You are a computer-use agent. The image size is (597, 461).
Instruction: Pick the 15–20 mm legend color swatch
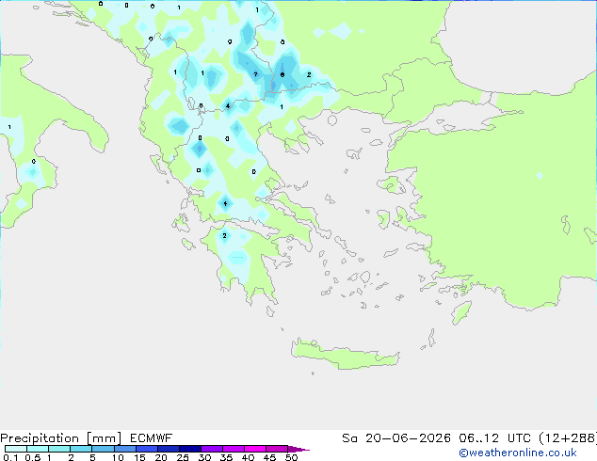(147, 449)
